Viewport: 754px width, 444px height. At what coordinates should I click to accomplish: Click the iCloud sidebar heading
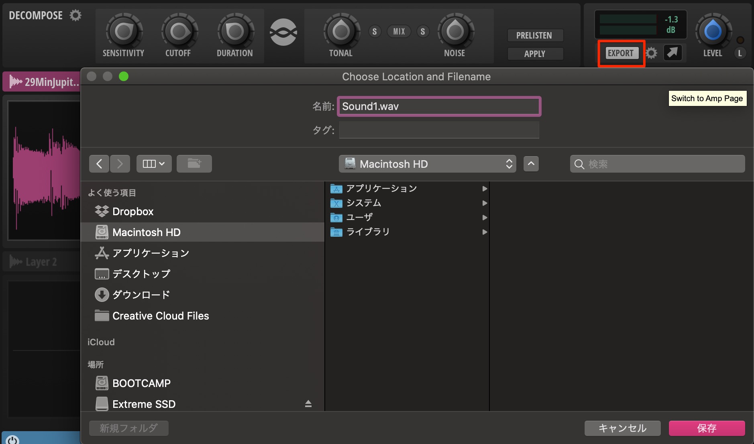tap(101, 342)
